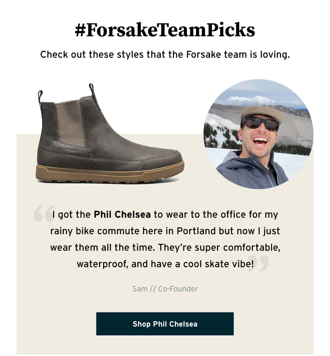This screenshot has width=330, height=356.
Task: Click the tan gum rubber boot sole
Action: (110, 174)
